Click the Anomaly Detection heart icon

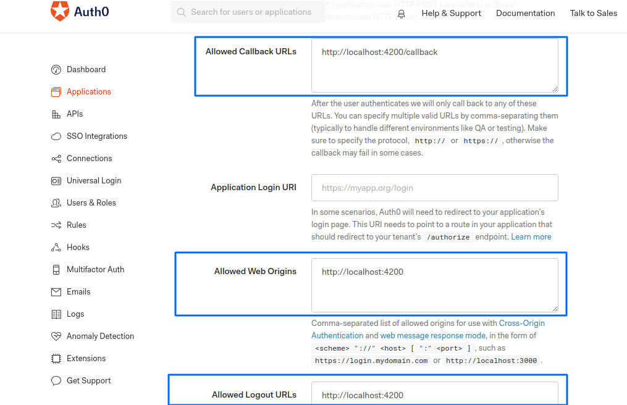click(56, 336)
